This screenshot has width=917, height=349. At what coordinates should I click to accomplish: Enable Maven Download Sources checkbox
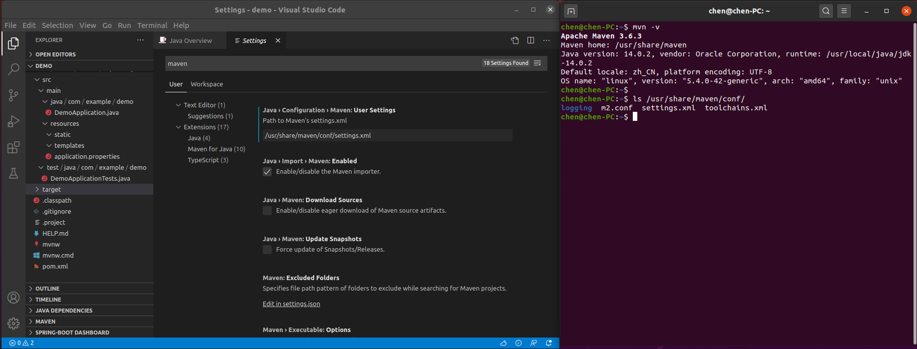267,211
